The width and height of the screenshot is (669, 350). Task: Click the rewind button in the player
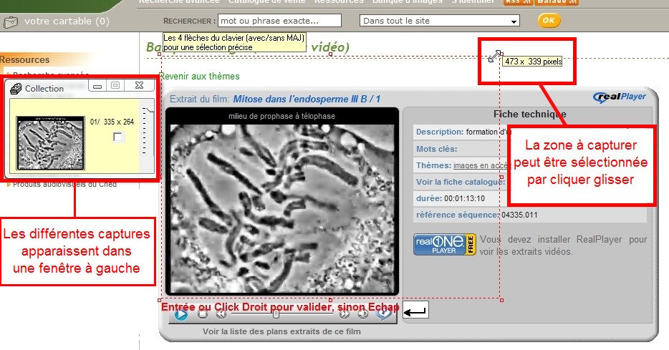(221, 313)
